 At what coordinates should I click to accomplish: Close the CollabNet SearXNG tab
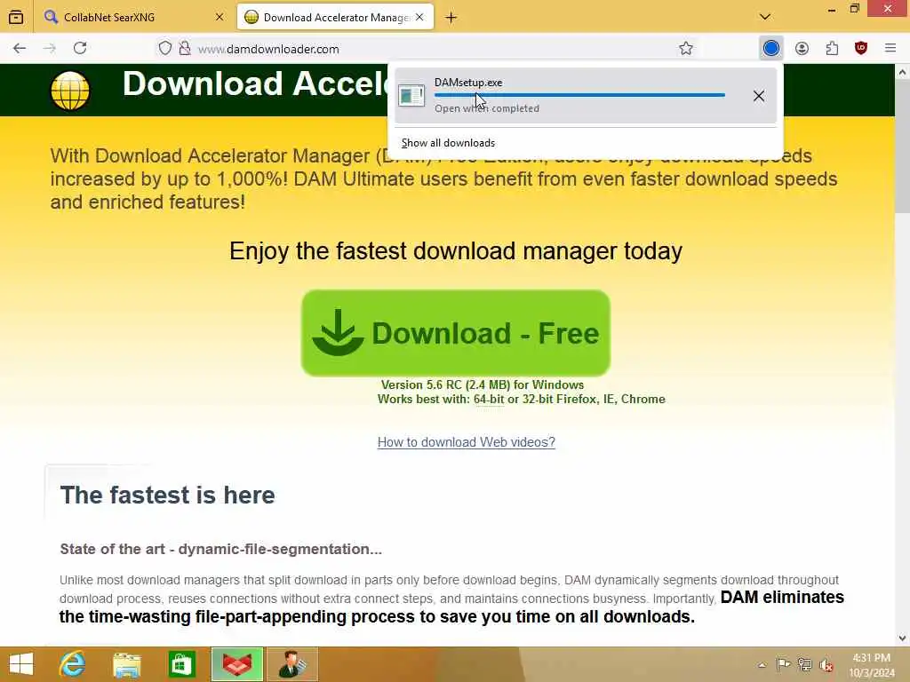coord(220,18)
